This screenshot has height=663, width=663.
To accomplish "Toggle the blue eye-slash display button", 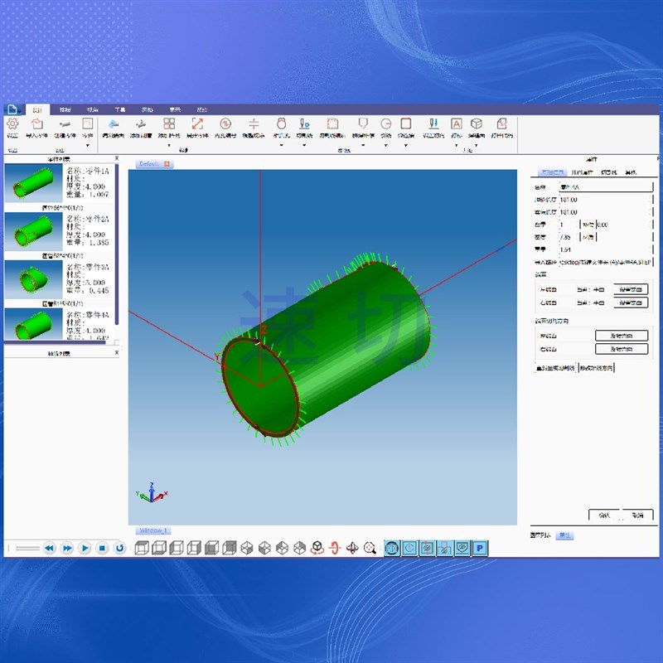I will [x=462, y=549].
